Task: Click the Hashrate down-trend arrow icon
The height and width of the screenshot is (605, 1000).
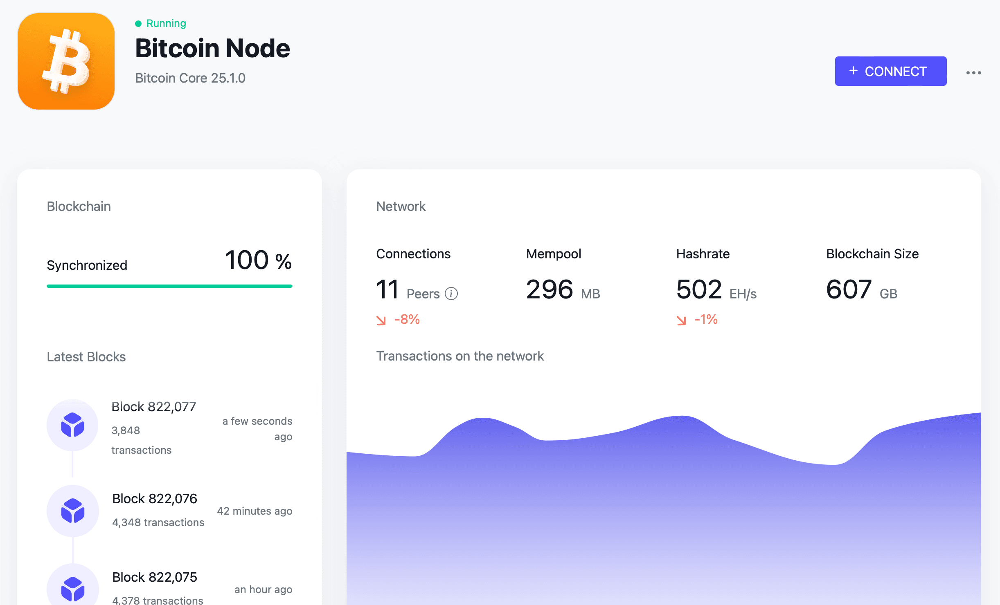Action: 682,320
